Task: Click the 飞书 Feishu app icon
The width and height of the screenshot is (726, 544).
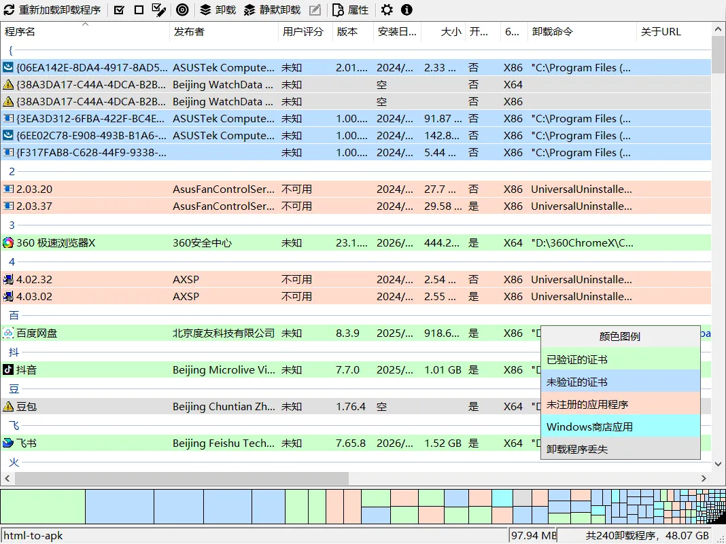Action: tap(8, 443)
